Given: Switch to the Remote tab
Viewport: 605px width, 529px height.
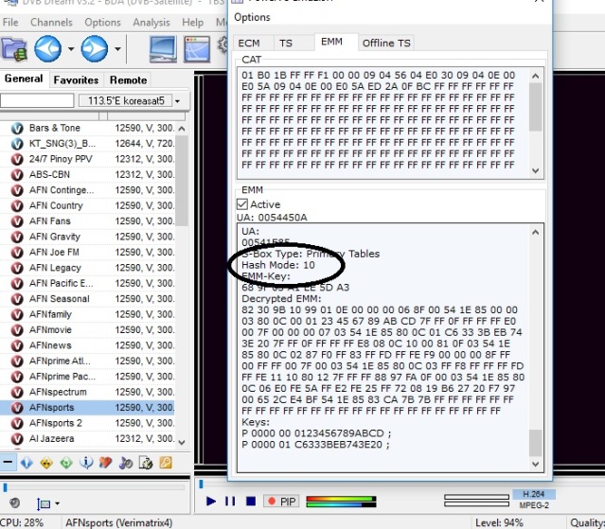Looking at the screenshot, I should (x=129, y=79).
